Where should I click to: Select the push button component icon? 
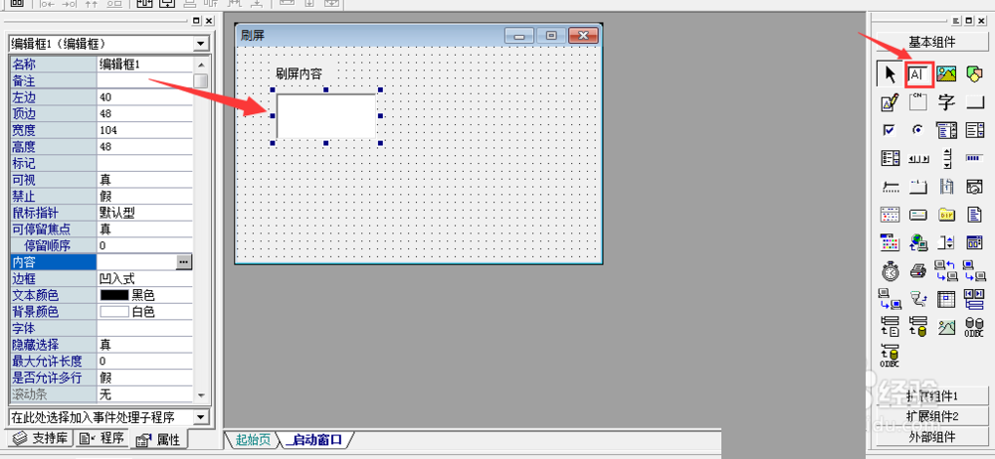point(974,101)
